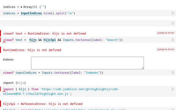Click the 'import {hljs}' output line
The height and width of the screenshot is (110, 176).
(14, 82)
